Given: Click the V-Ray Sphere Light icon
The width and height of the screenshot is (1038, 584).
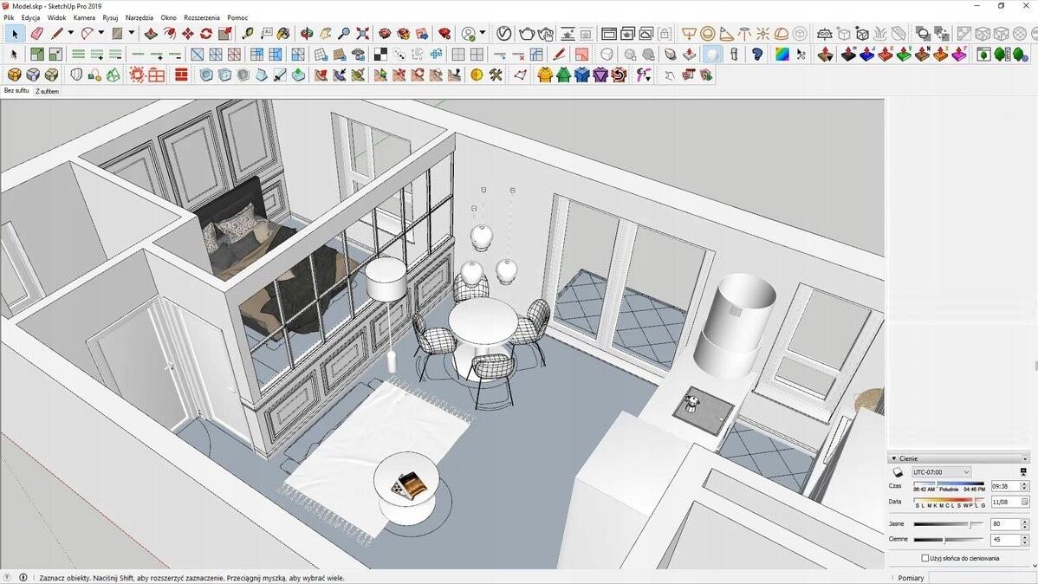Looking at the screenshot, I should (x=708, y=33).
